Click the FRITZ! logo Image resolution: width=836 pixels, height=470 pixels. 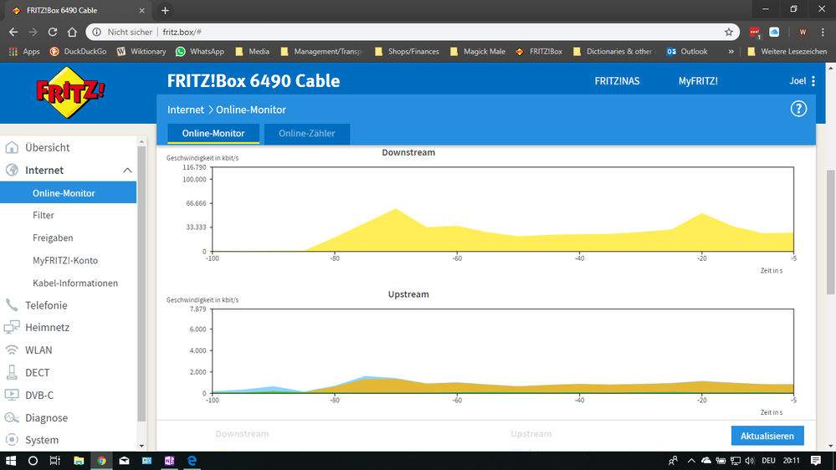(69, 93)
